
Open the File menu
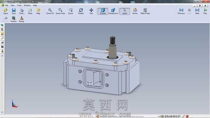[7, 5]
